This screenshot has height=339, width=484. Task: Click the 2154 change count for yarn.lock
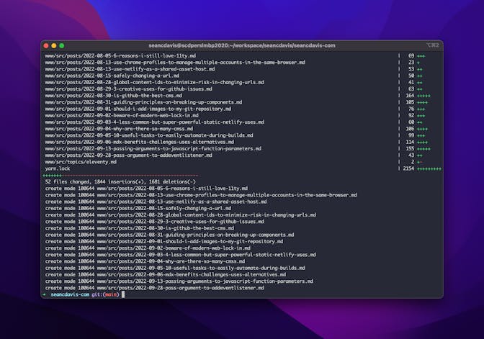coord(409,168)
